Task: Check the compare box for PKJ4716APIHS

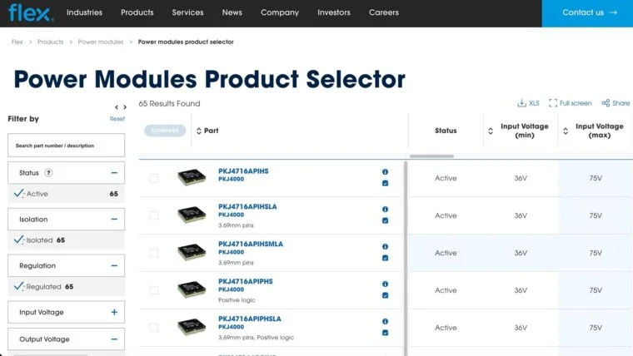Action: [153, 178]
